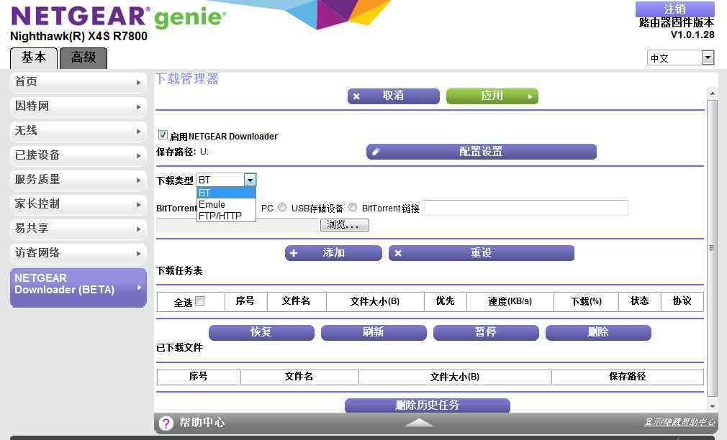Choose BT in the download type list
The width and height of the screenshot is (727, 440).
[226, 193]
